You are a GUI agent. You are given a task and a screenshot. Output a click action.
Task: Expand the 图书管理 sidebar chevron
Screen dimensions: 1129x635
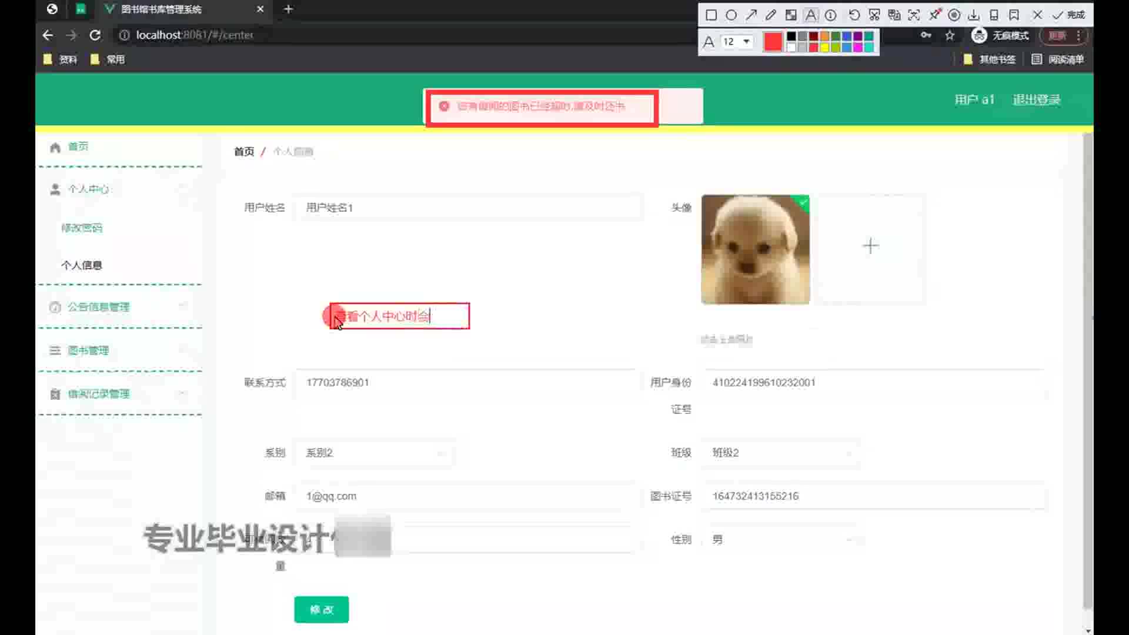183,350
